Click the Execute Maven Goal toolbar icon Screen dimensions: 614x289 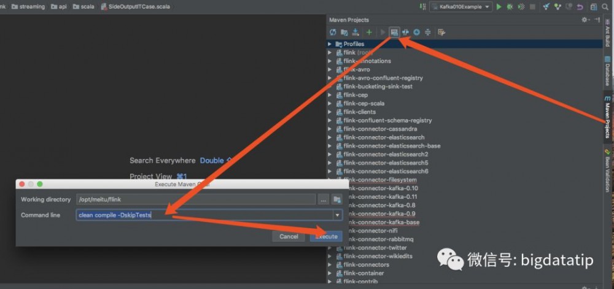[394, 33]
